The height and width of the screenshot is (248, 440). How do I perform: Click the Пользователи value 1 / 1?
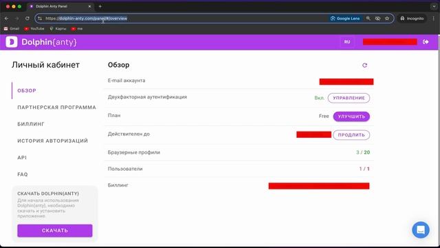364,169
